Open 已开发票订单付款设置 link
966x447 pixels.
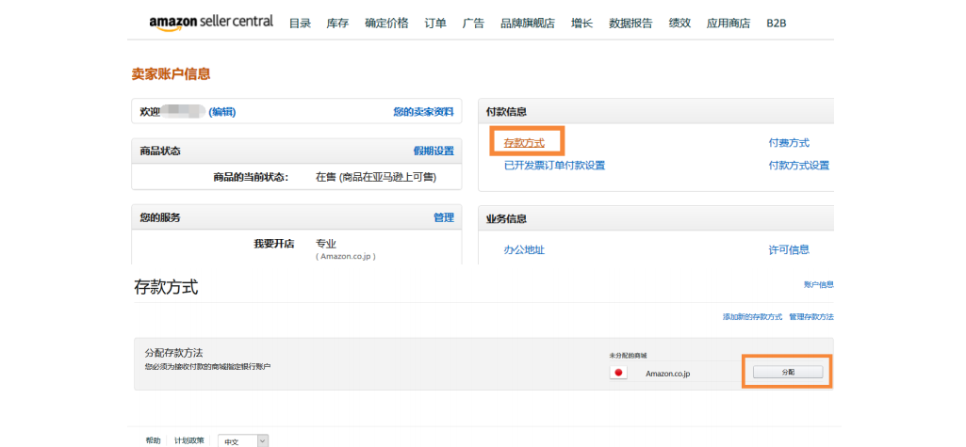point(554,165)
